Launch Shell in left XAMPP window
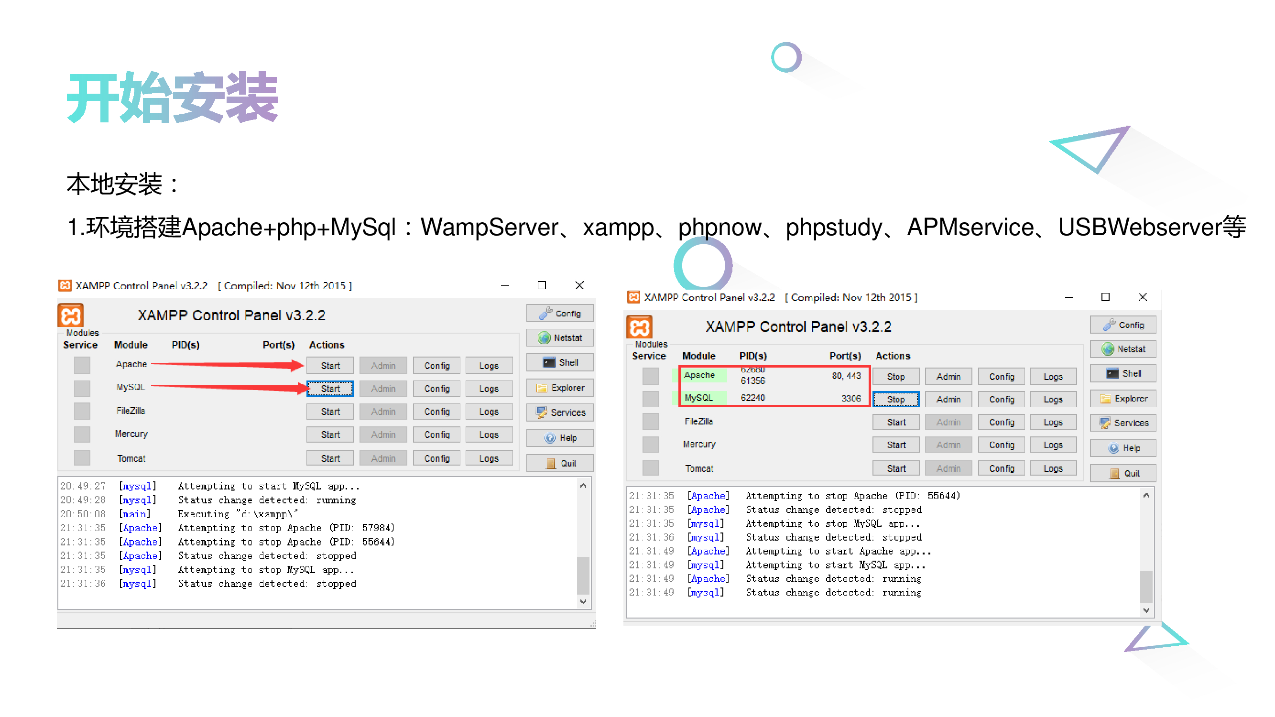The width and height of the screenshot is (1275, 717). tap(559, 362)
